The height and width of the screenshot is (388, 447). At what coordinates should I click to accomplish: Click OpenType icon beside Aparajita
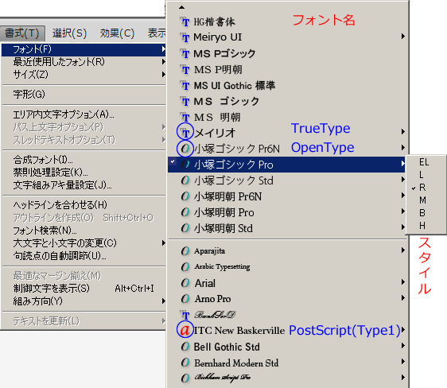pos(185,251)
